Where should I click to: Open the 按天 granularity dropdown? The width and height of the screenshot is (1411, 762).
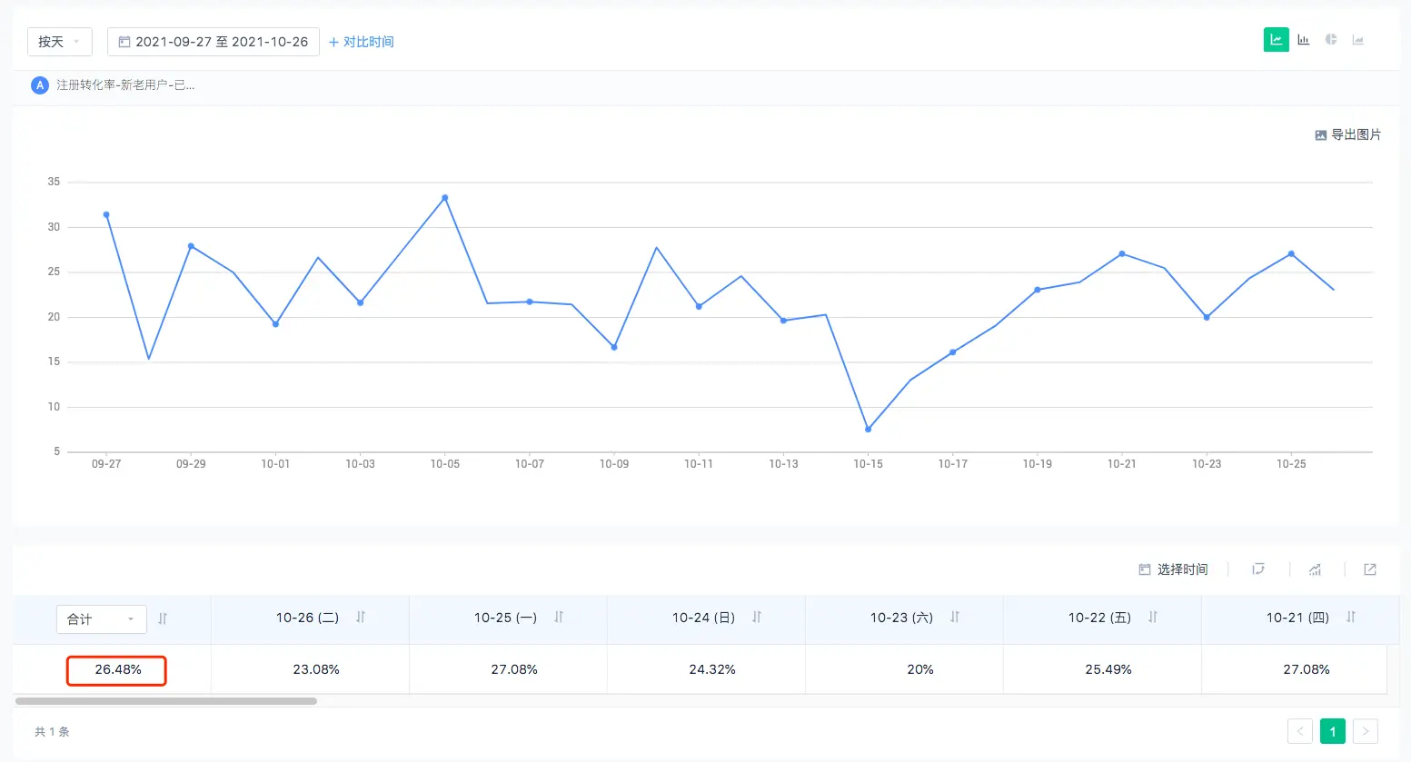coord(59,42)
